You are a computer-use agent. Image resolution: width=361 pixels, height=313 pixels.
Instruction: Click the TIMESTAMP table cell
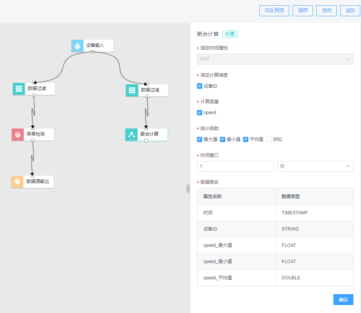[x=314, y=213]
